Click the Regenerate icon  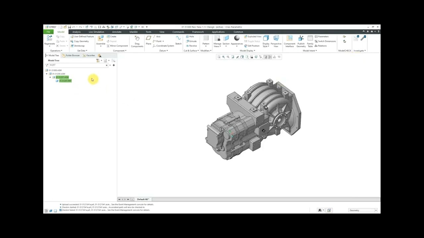click(x=50, y=38)
